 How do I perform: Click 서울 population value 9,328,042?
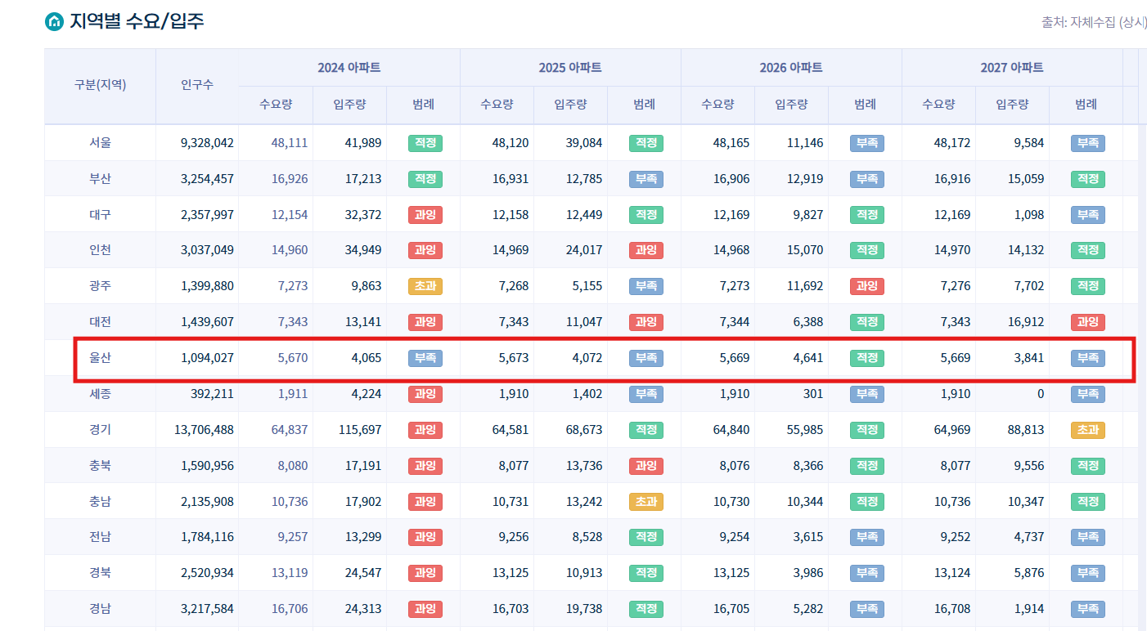pos(207,143)
